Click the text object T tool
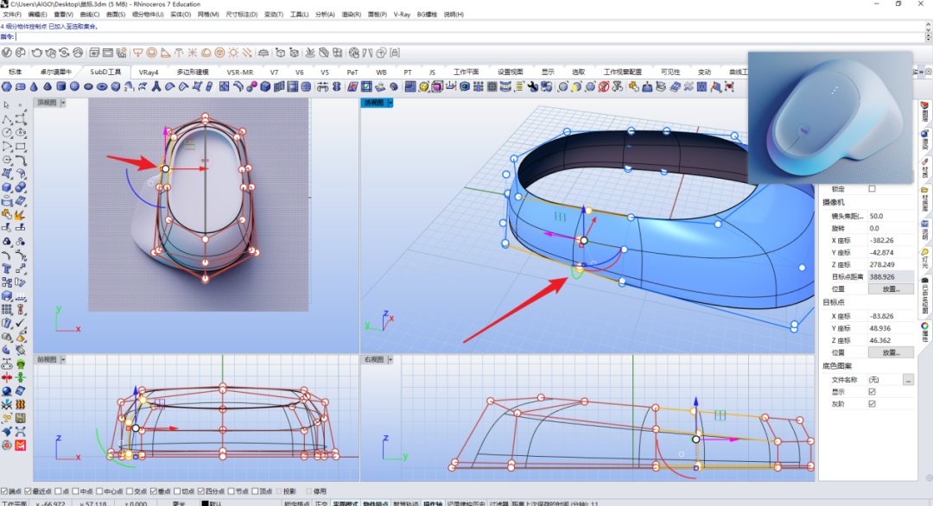This screenshot has height=506, width=933. [7, 269]
